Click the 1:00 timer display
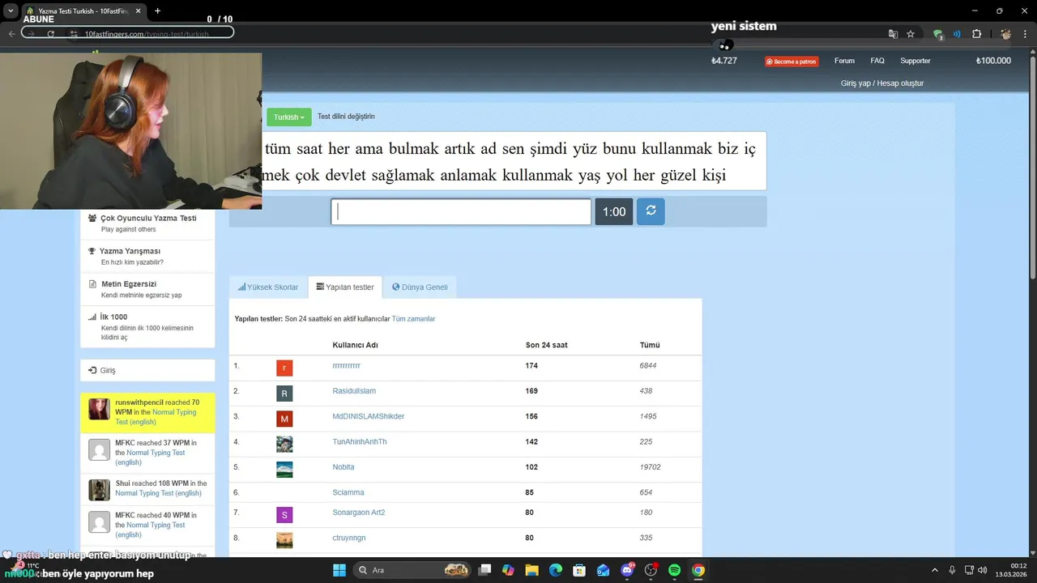1037x583 pixels. [614, 211]
